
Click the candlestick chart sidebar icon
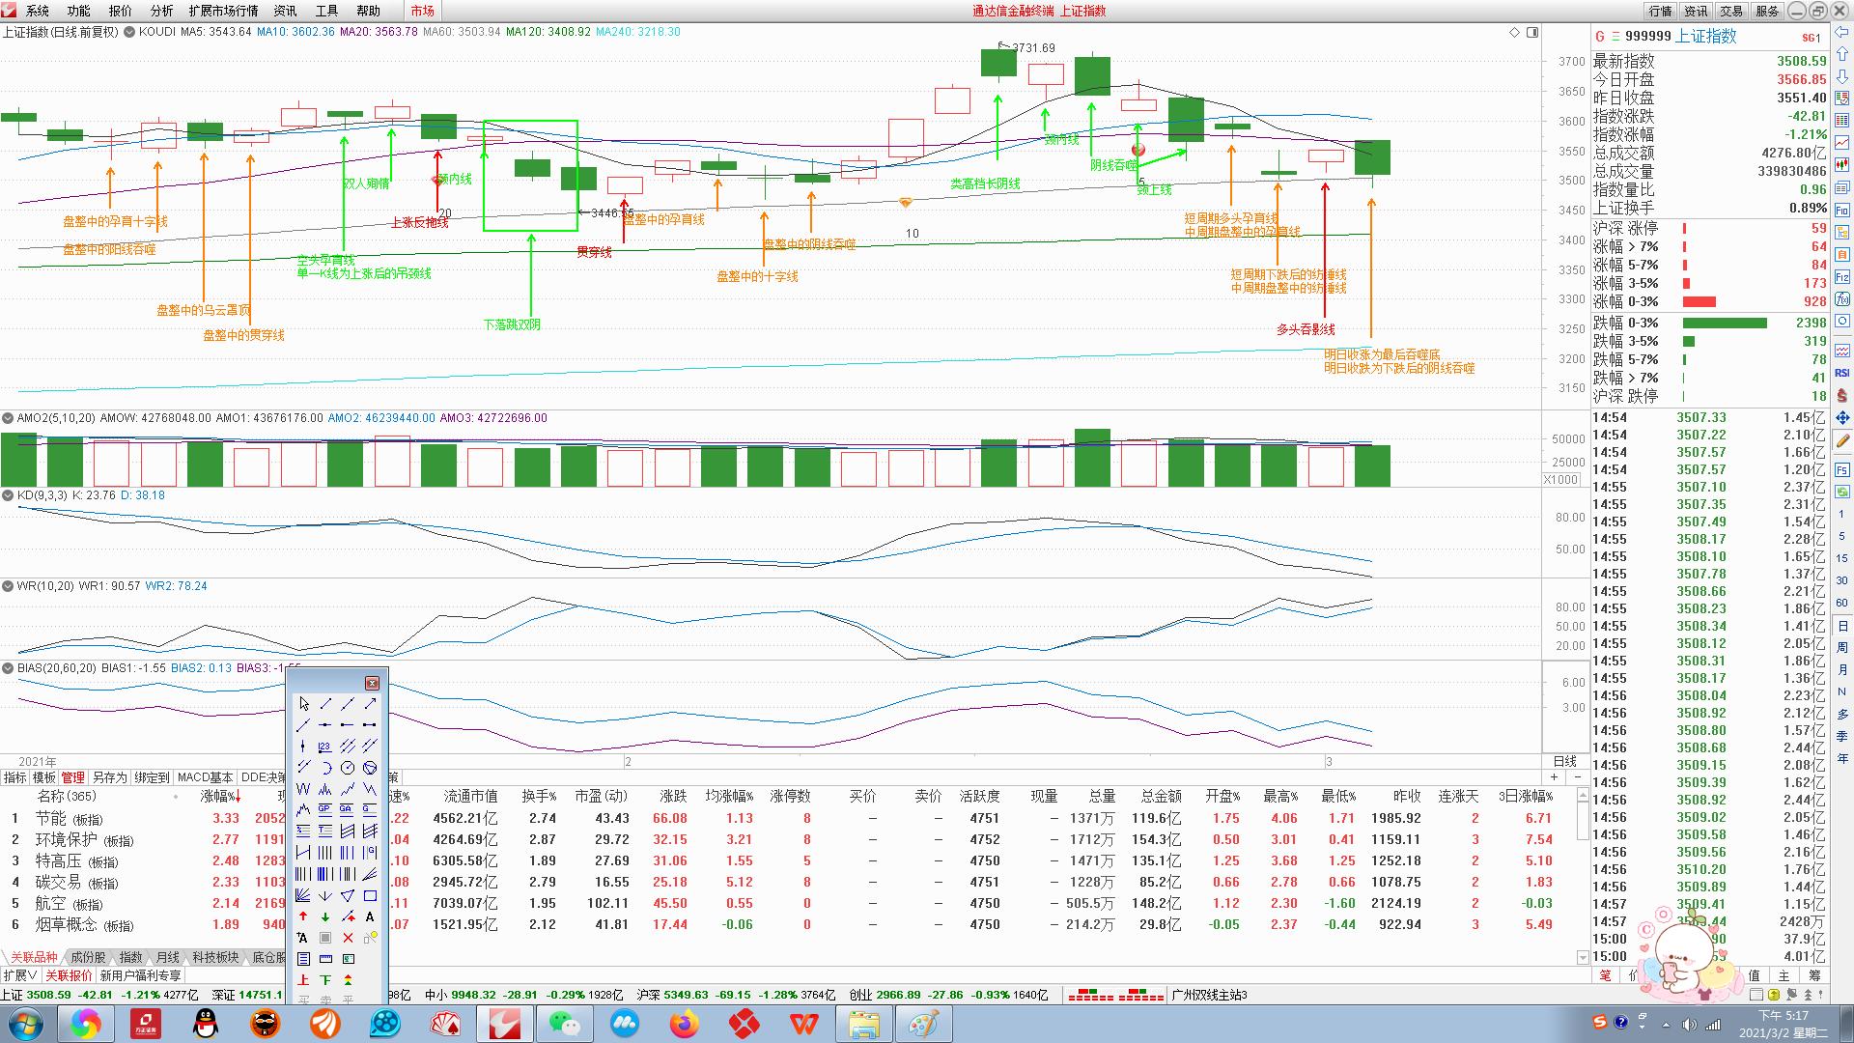1842,165
